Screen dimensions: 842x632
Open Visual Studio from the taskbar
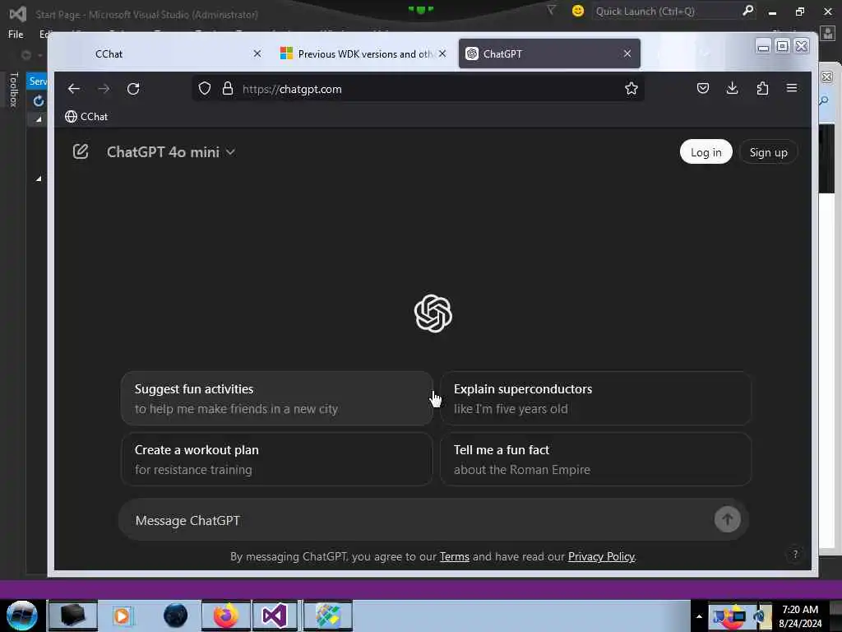point(275,616)
